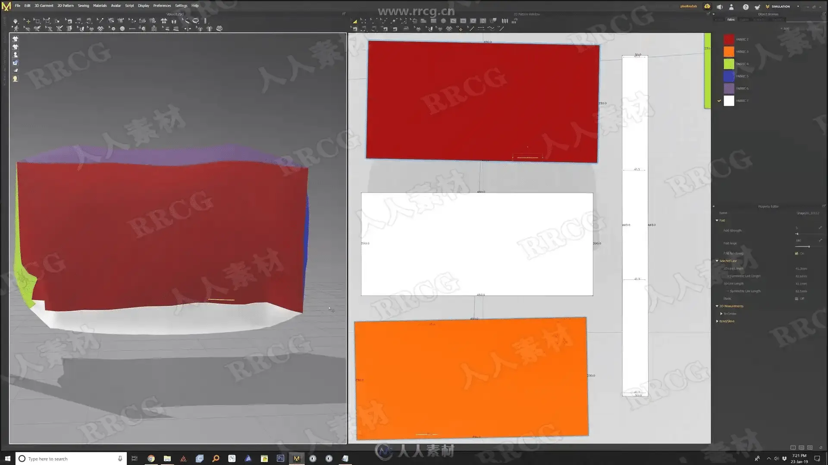Click the speaker icon in top bar
Screen dimensions: 828x465
pyautogui.click(x=720, y=7)
